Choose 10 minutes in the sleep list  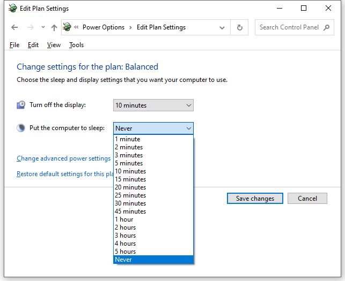153,171
